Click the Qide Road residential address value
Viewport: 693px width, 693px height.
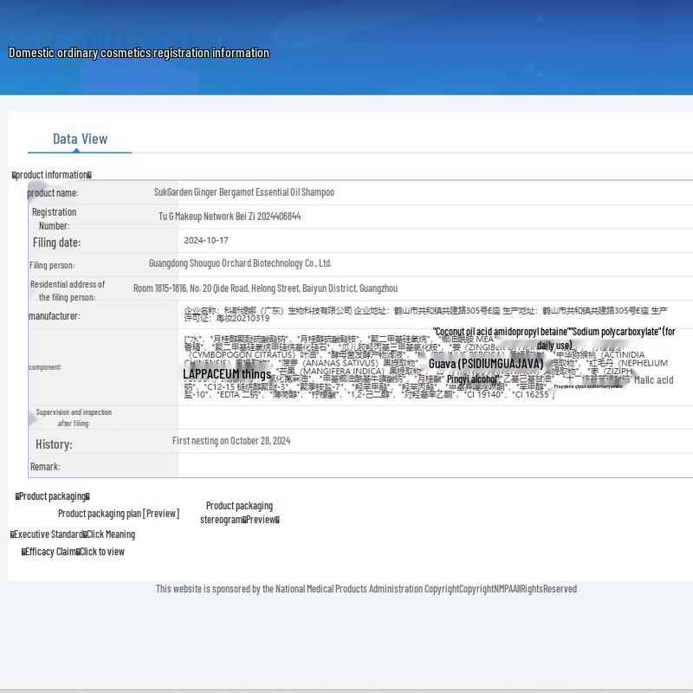pos(265,288)
